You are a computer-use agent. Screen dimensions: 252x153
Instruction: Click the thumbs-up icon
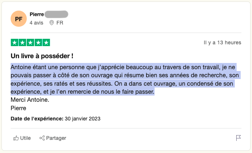[16, 138]
